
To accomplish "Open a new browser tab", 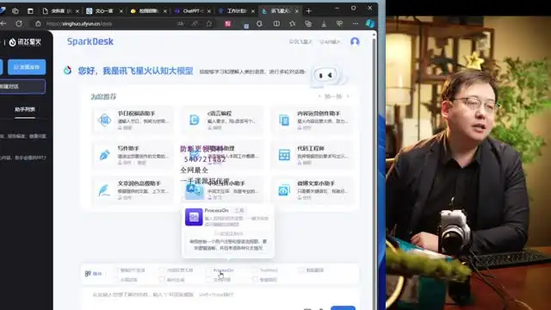I will click(308, 11).
